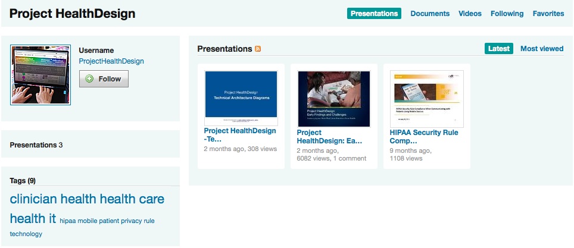Viewport: 574px width, 248px height.
Task: Go to the Following tab
Action: pyautogui.click(x=507, y=14)
